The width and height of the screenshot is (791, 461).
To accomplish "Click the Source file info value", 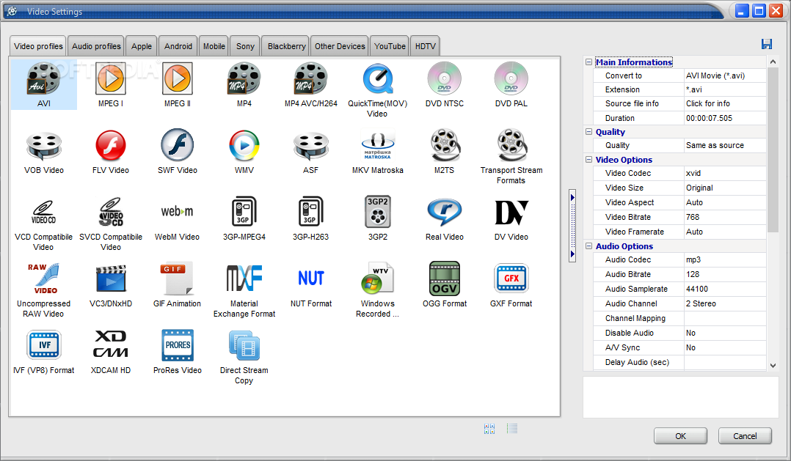I will point(725,103).
